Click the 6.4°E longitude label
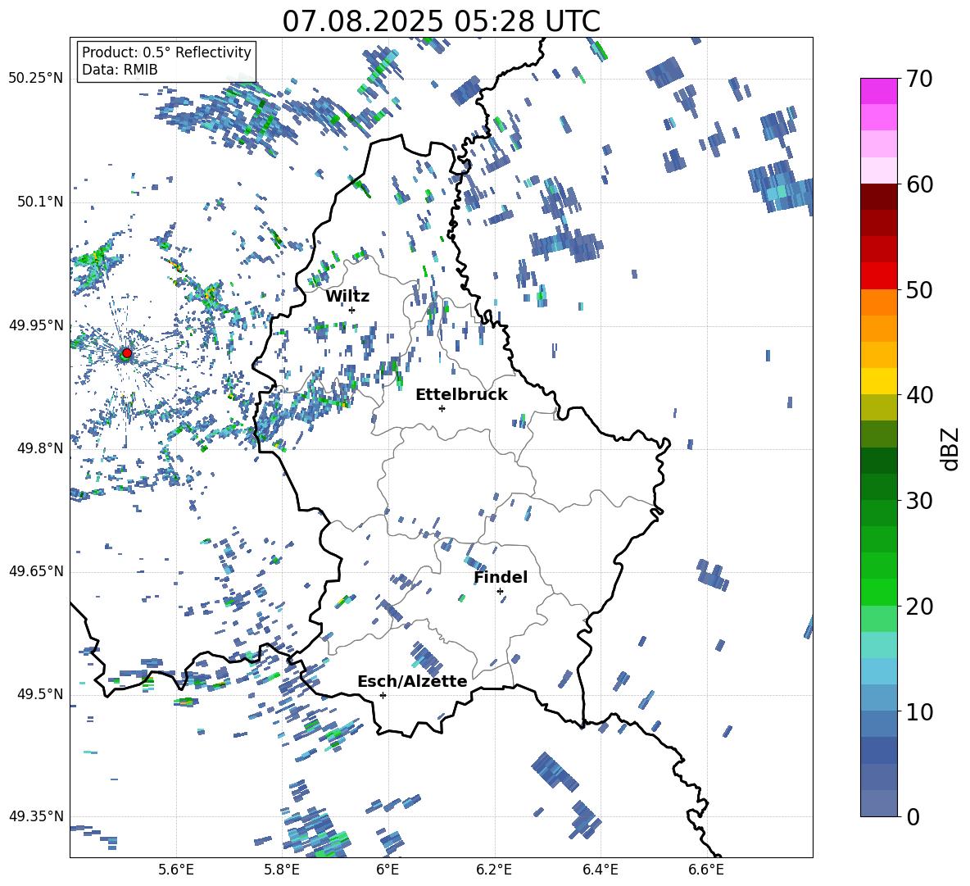 pos(600,870)
